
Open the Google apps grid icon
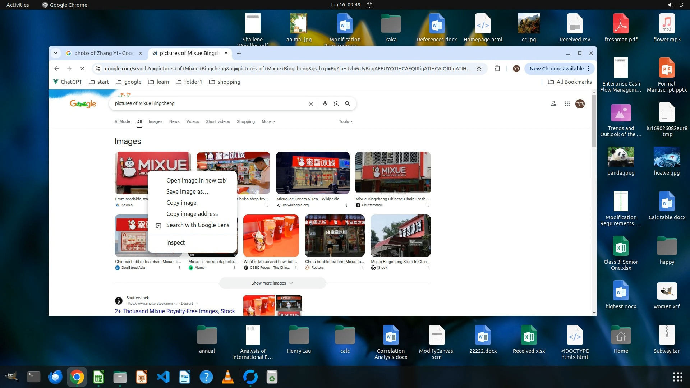[x=567, y=103]
